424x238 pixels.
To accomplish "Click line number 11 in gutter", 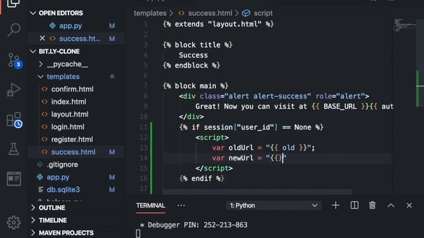I will [144, 127].
